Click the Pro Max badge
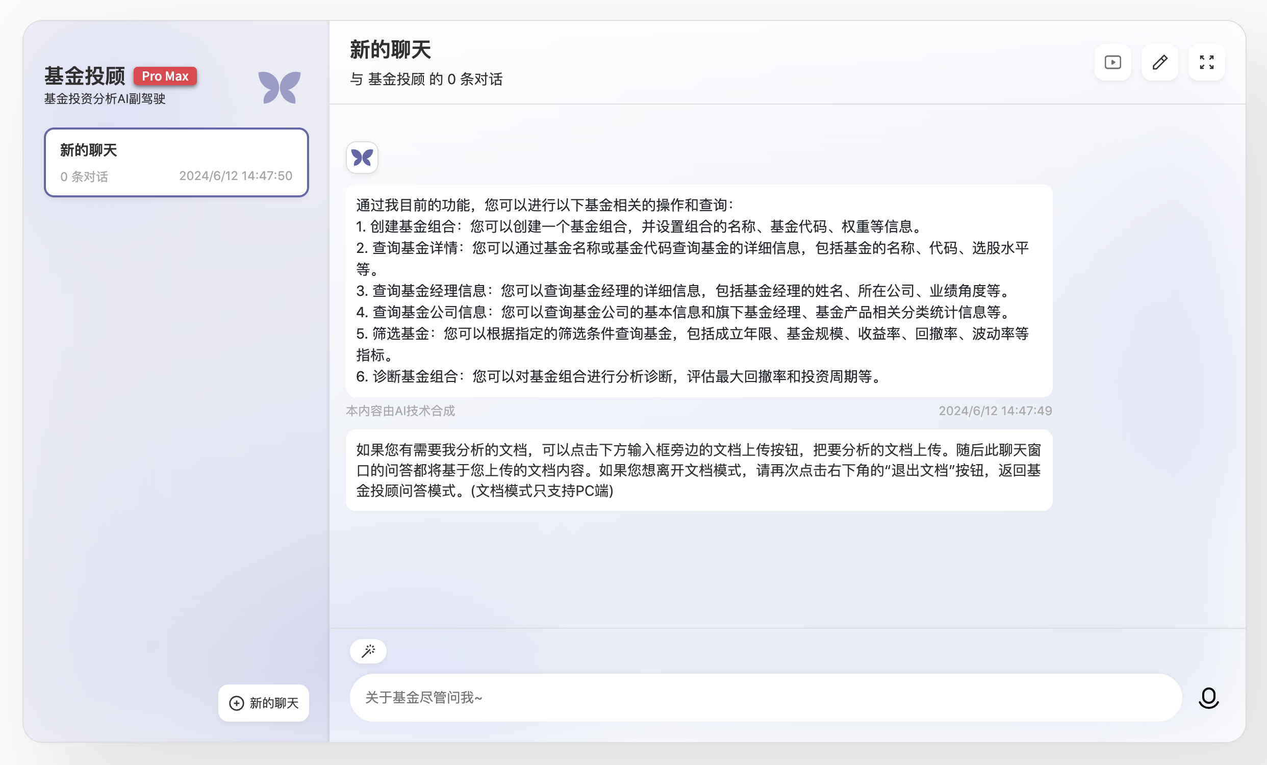Viewport: 1267px width, 765px height. point(165,76)
